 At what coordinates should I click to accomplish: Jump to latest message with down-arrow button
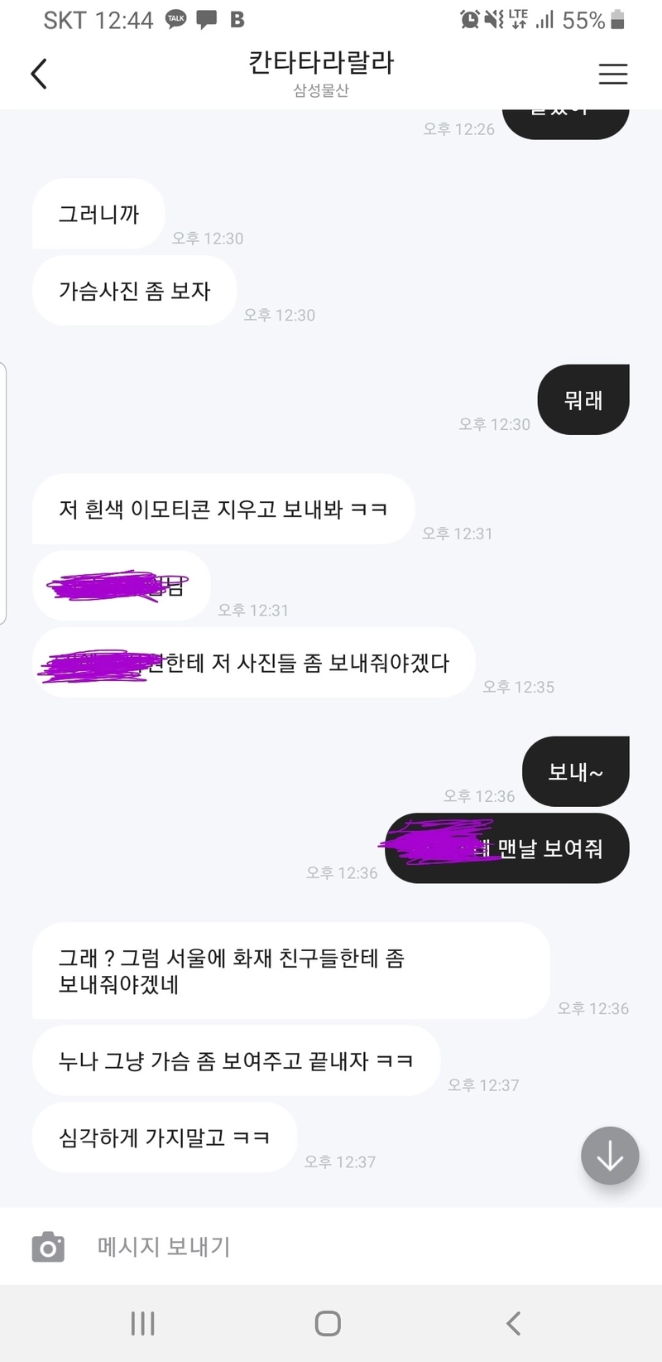pyautogui.click(x=610, y=1155)
